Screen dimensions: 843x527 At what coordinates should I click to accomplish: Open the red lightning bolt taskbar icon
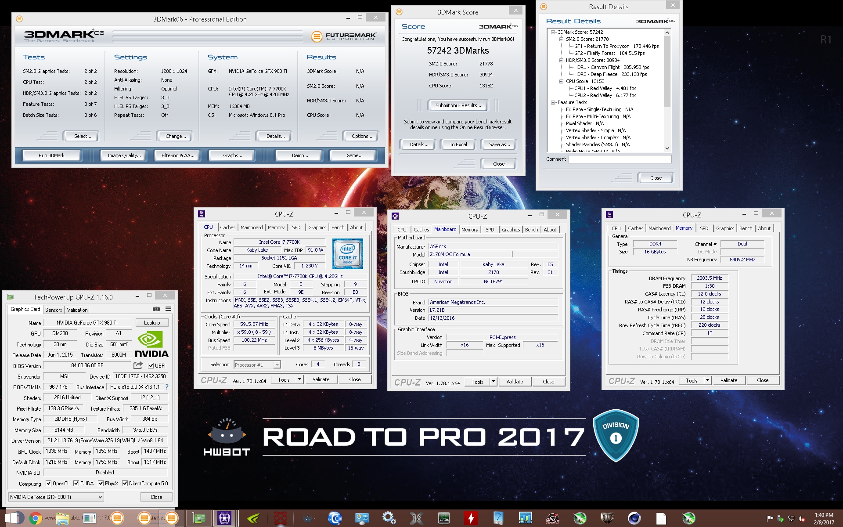click(471, 518)
